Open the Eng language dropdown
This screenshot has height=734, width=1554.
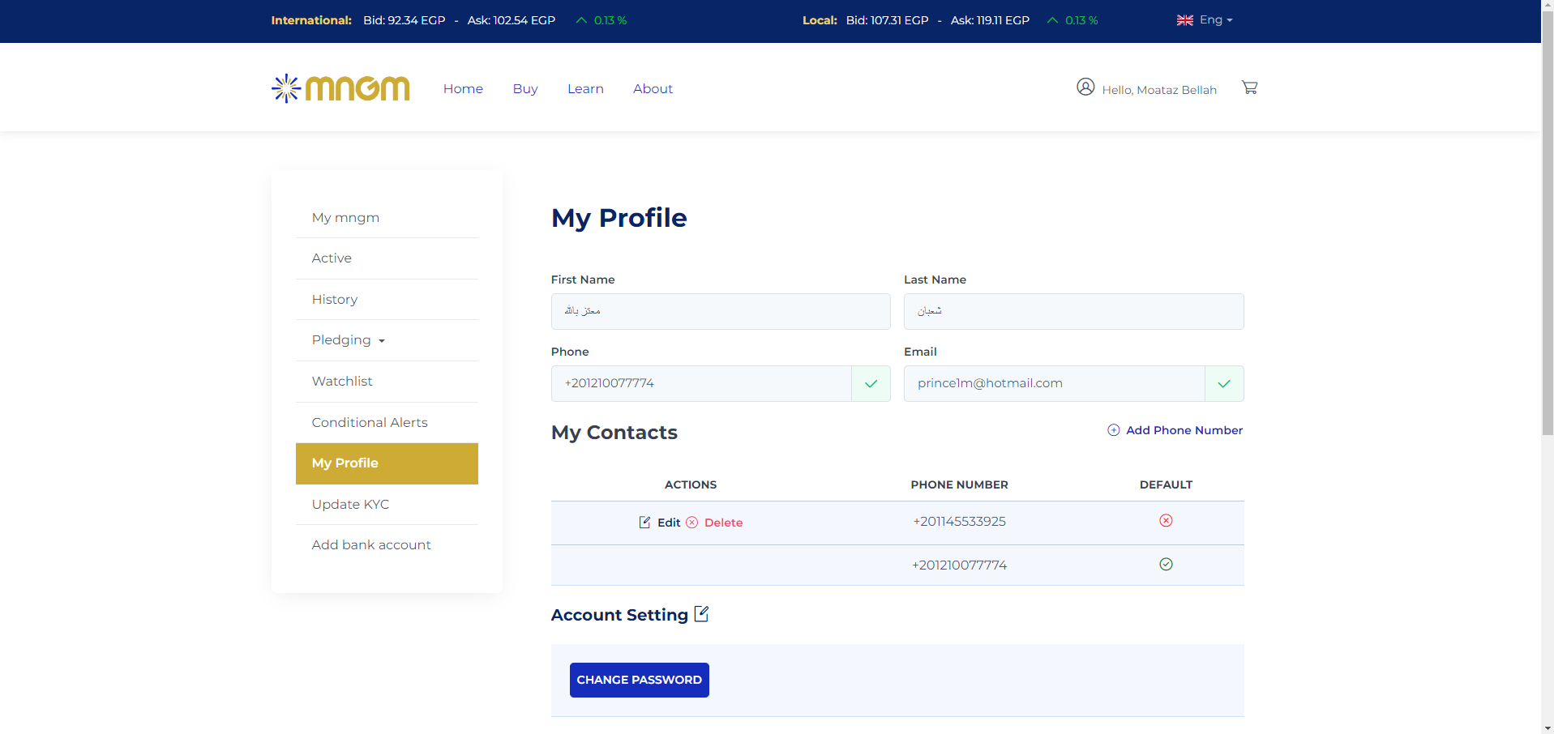tap(1205, 20)
